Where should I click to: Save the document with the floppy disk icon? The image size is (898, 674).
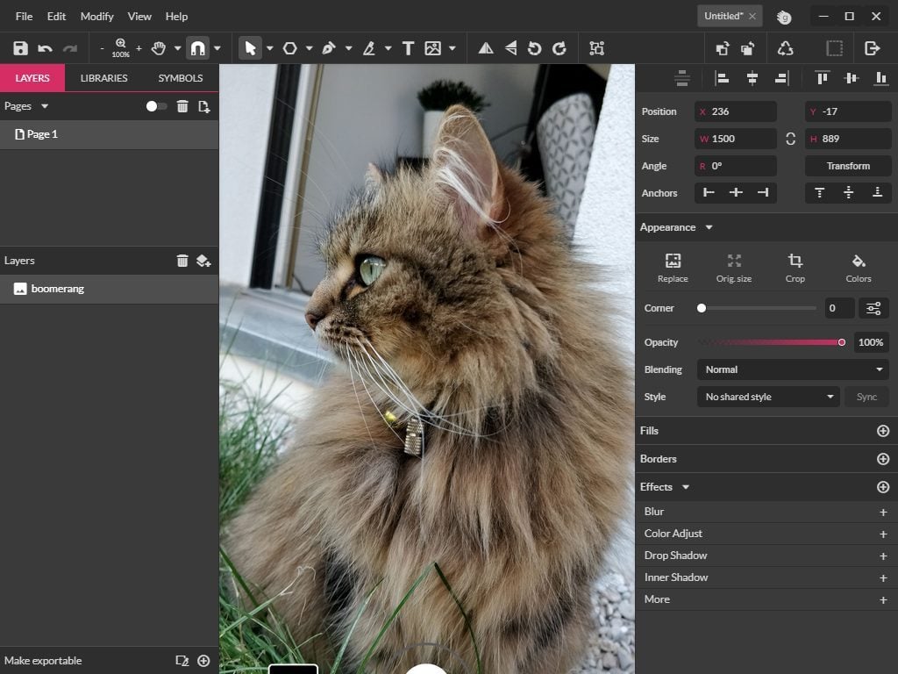(x=21, y=48)
